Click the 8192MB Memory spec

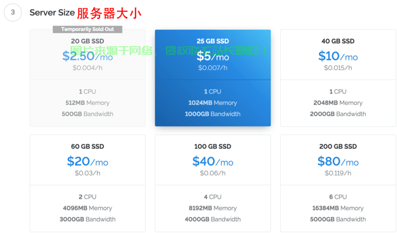click(213, 208)
